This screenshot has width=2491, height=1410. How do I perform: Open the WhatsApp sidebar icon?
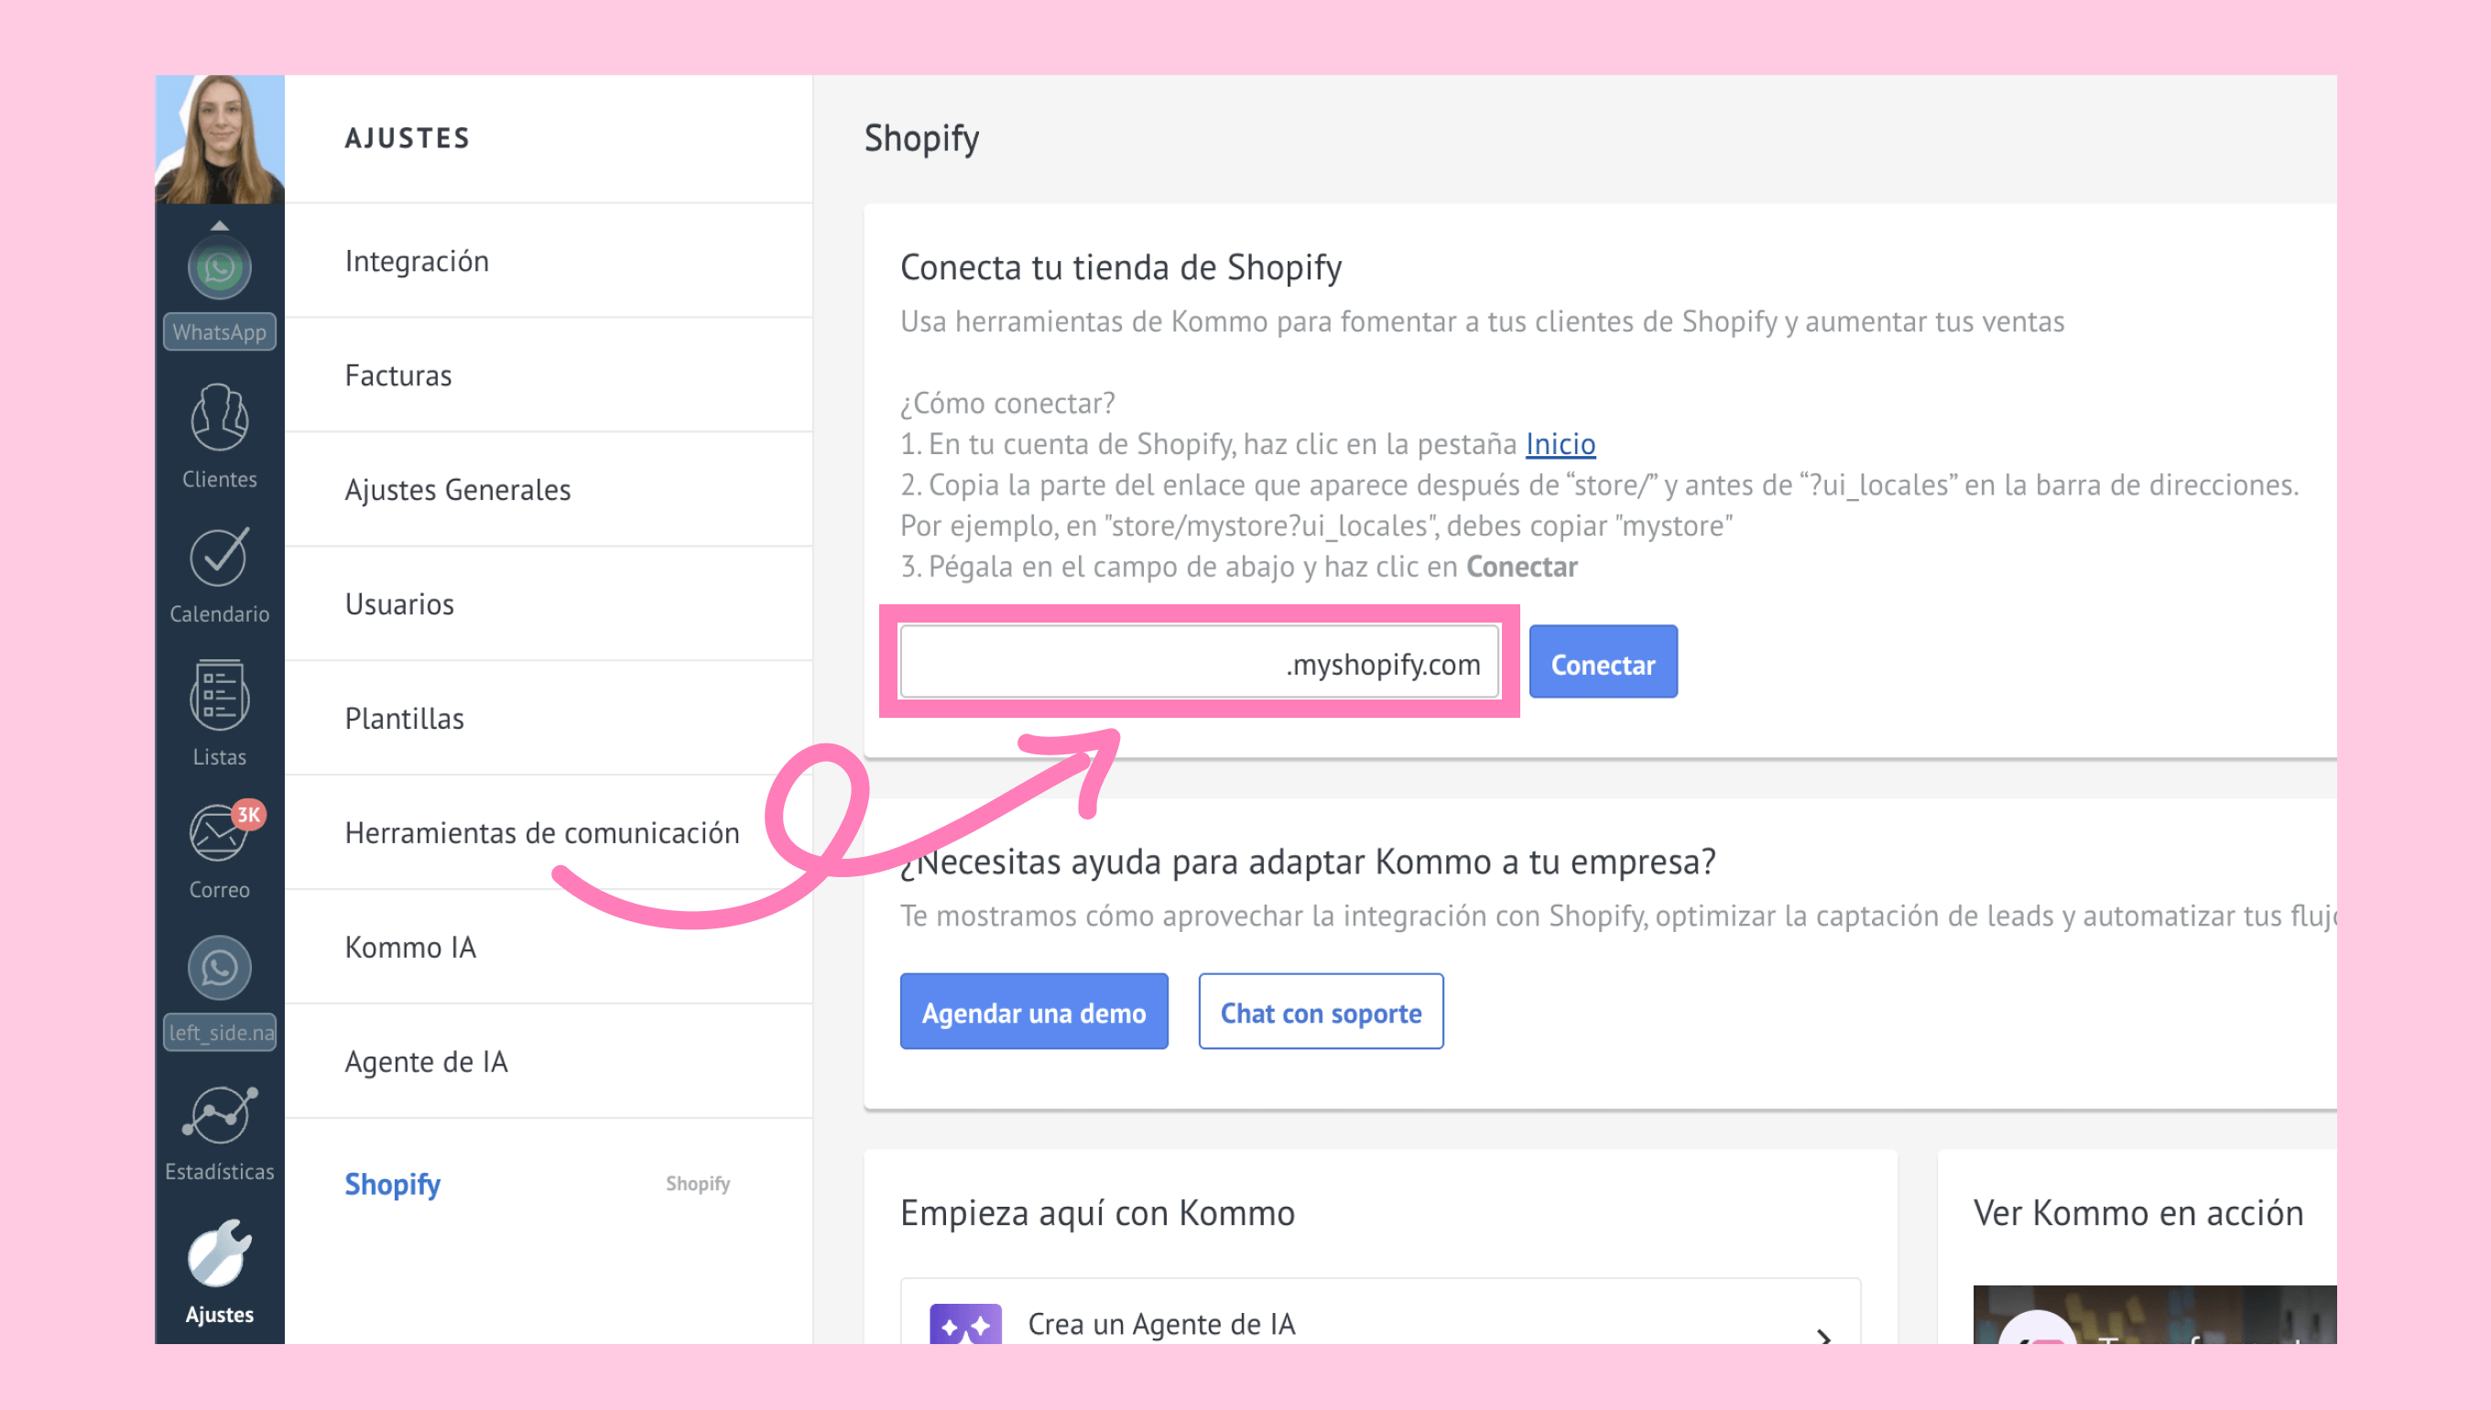(219, 269)
